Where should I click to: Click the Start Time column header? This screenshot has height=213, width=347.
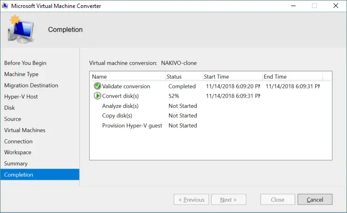(233, 77)
